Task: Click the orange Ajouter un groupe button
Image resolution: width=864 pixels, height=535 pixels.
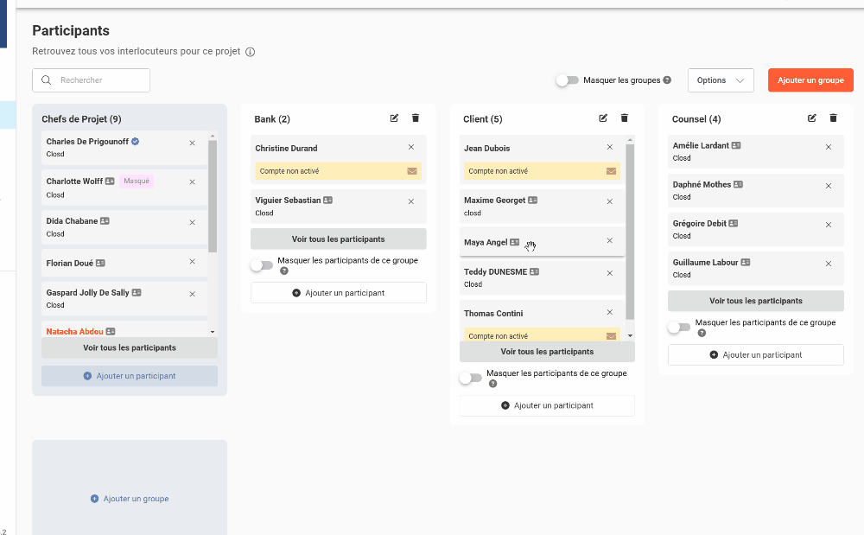Action: tap(810, 80)
